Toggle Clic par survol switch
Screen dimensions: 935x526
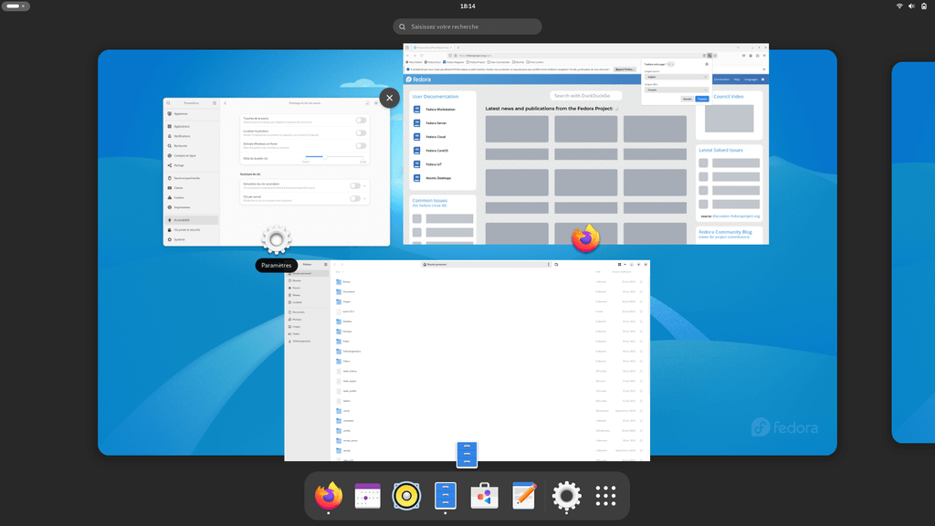(355, 198)
